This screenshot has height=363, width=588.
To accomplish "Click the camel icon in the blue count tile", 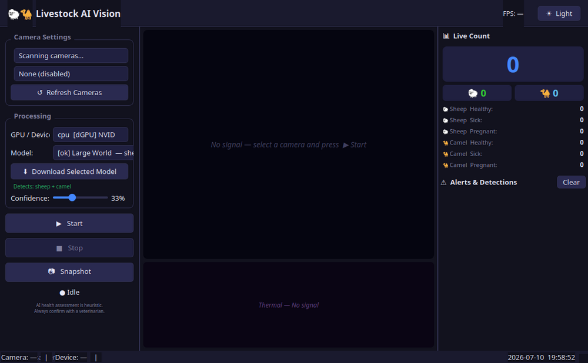I will [545, 93].
